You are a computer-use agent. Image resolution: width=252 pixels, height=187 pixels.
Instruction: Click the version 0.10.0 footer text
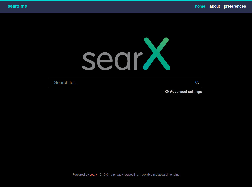(x=103, y=174)
